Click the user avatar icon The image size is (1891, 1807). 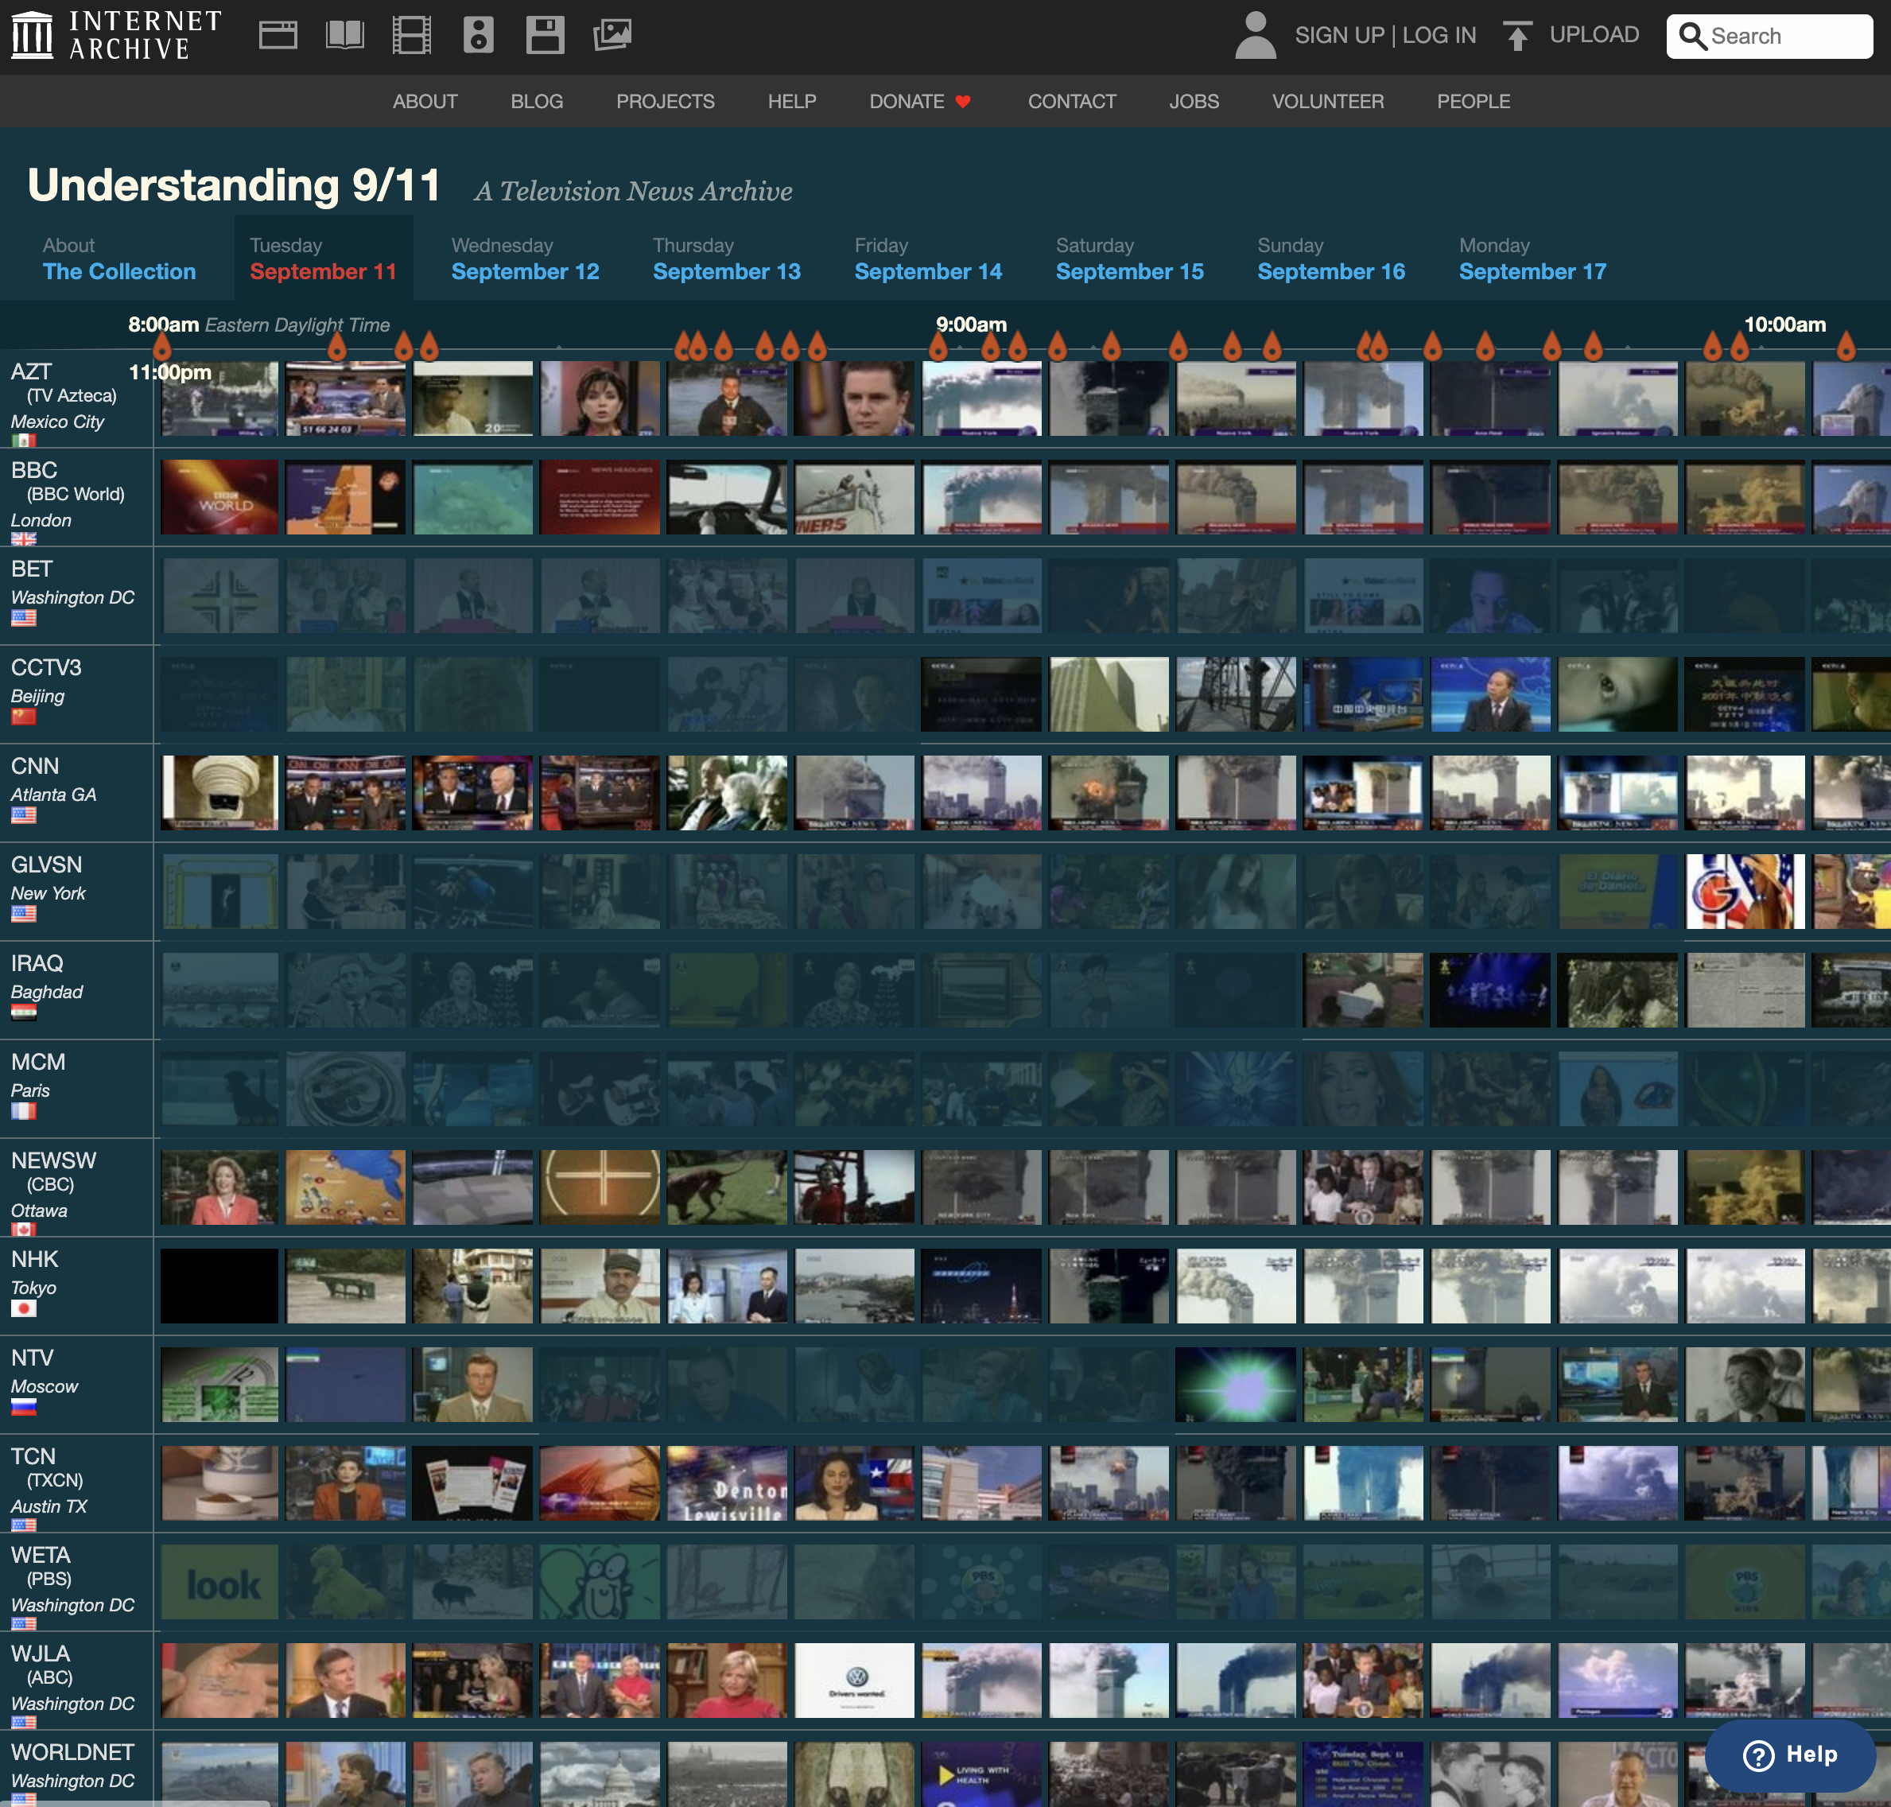pos(1256,36)
